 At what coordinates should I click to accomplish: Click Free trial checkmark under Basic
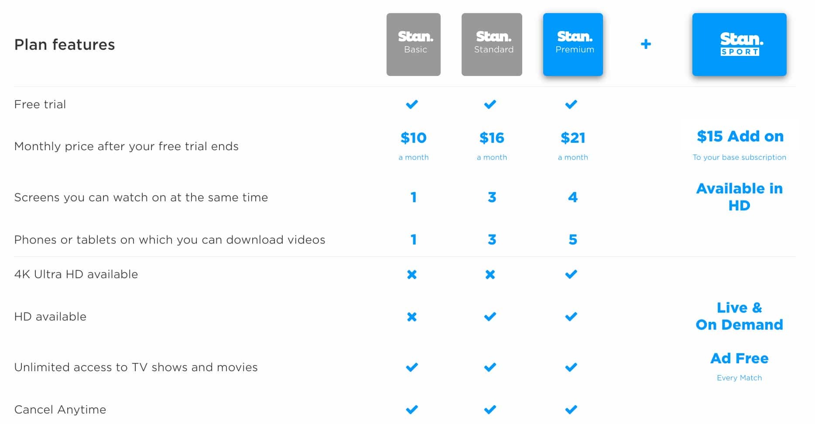[412, 104]
